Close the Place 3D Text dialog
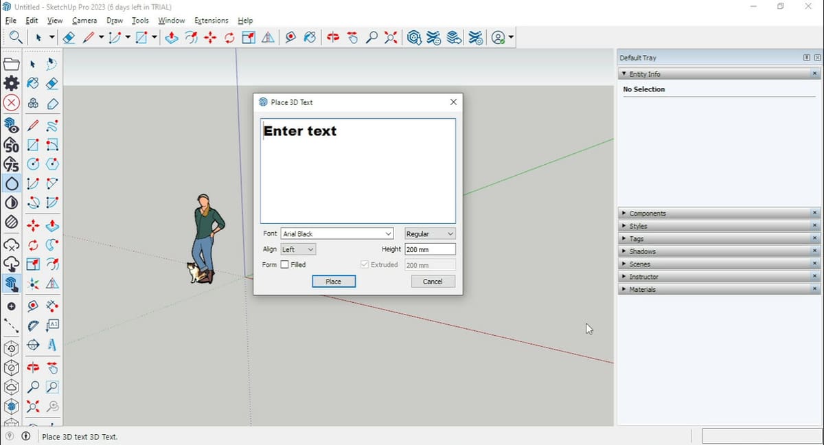 [x=453, y=102]
